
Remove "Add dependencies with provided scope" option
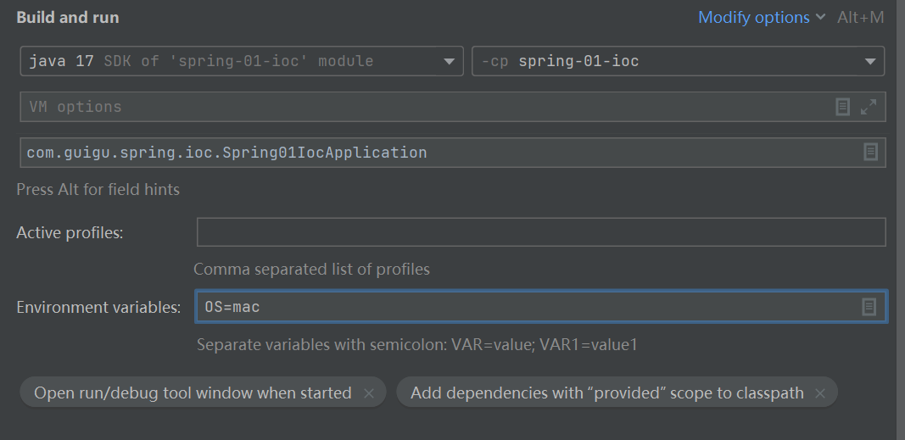coord(820,393)
